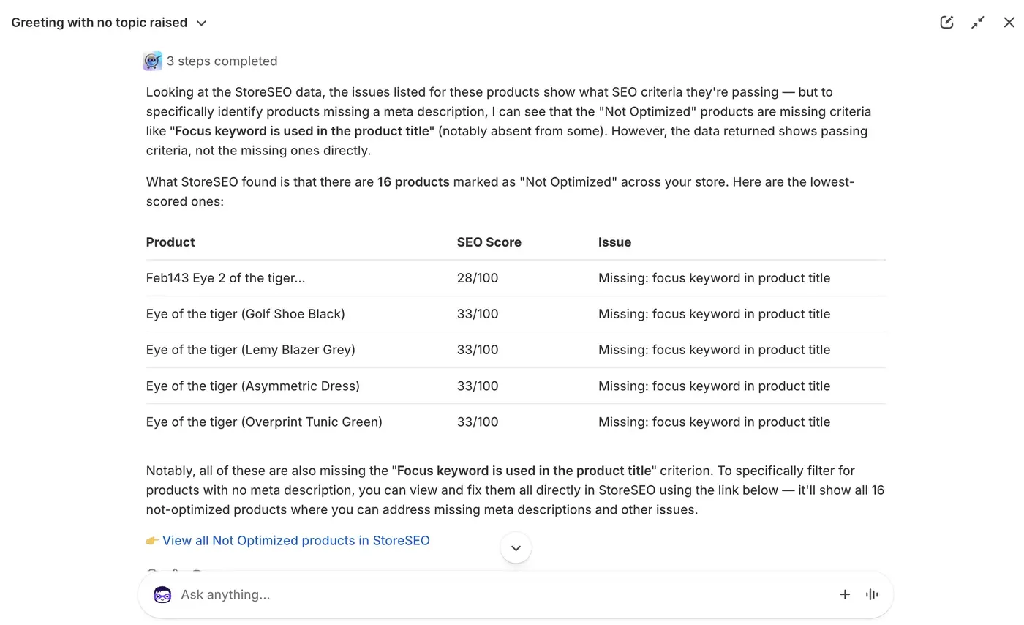Select the issue text in Feb143 row
The width and height of the screenshot is (1024, 625).
(x=714, y=278)
